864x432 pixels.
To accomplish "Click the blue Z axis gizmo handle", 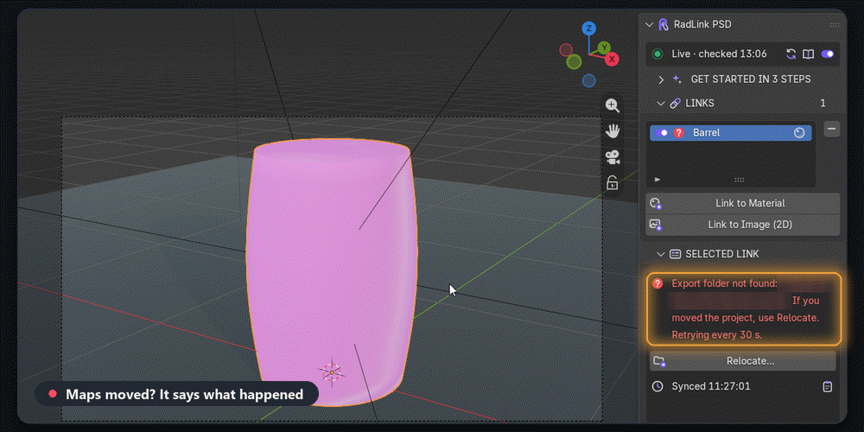I will 589,29.
